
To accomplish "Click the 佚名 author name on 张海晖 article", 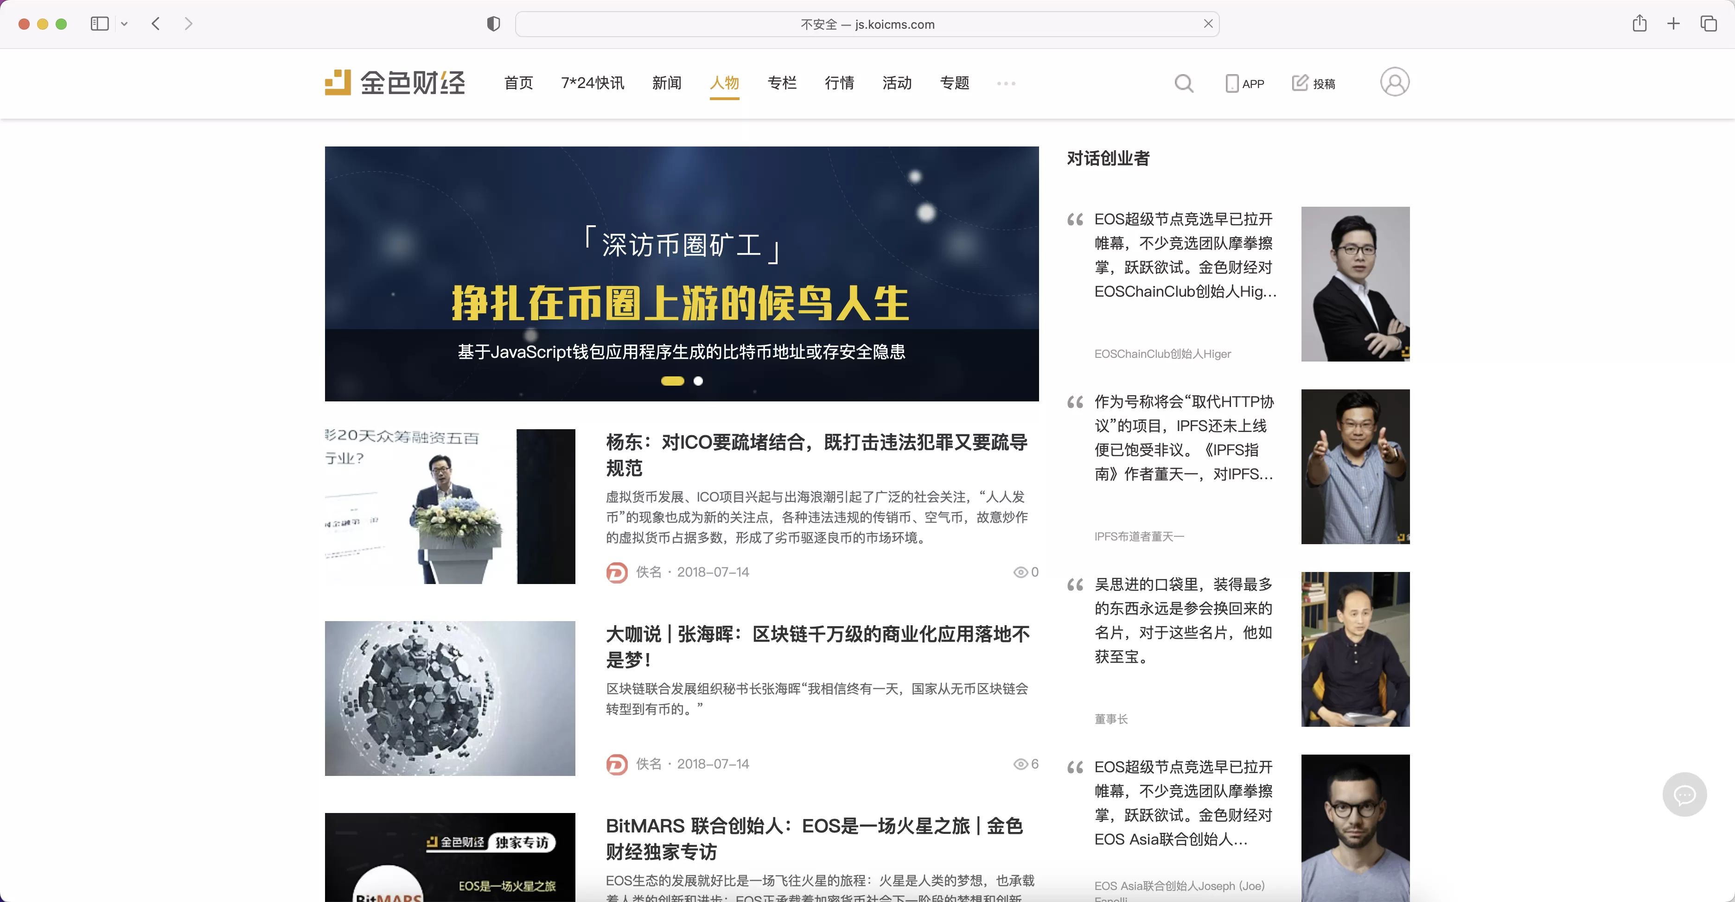I will (x=649, y=764).
